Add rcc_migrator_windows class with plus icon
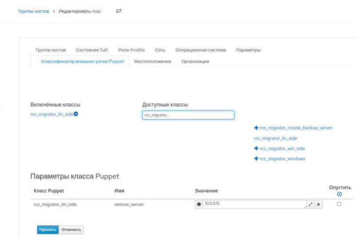The height and width of the screenshot is (243, 356). [256, 159]
